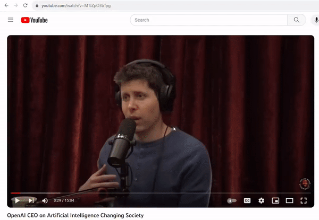Go back using the browser back arrow
319x220 pixels.
click(6, 5)
